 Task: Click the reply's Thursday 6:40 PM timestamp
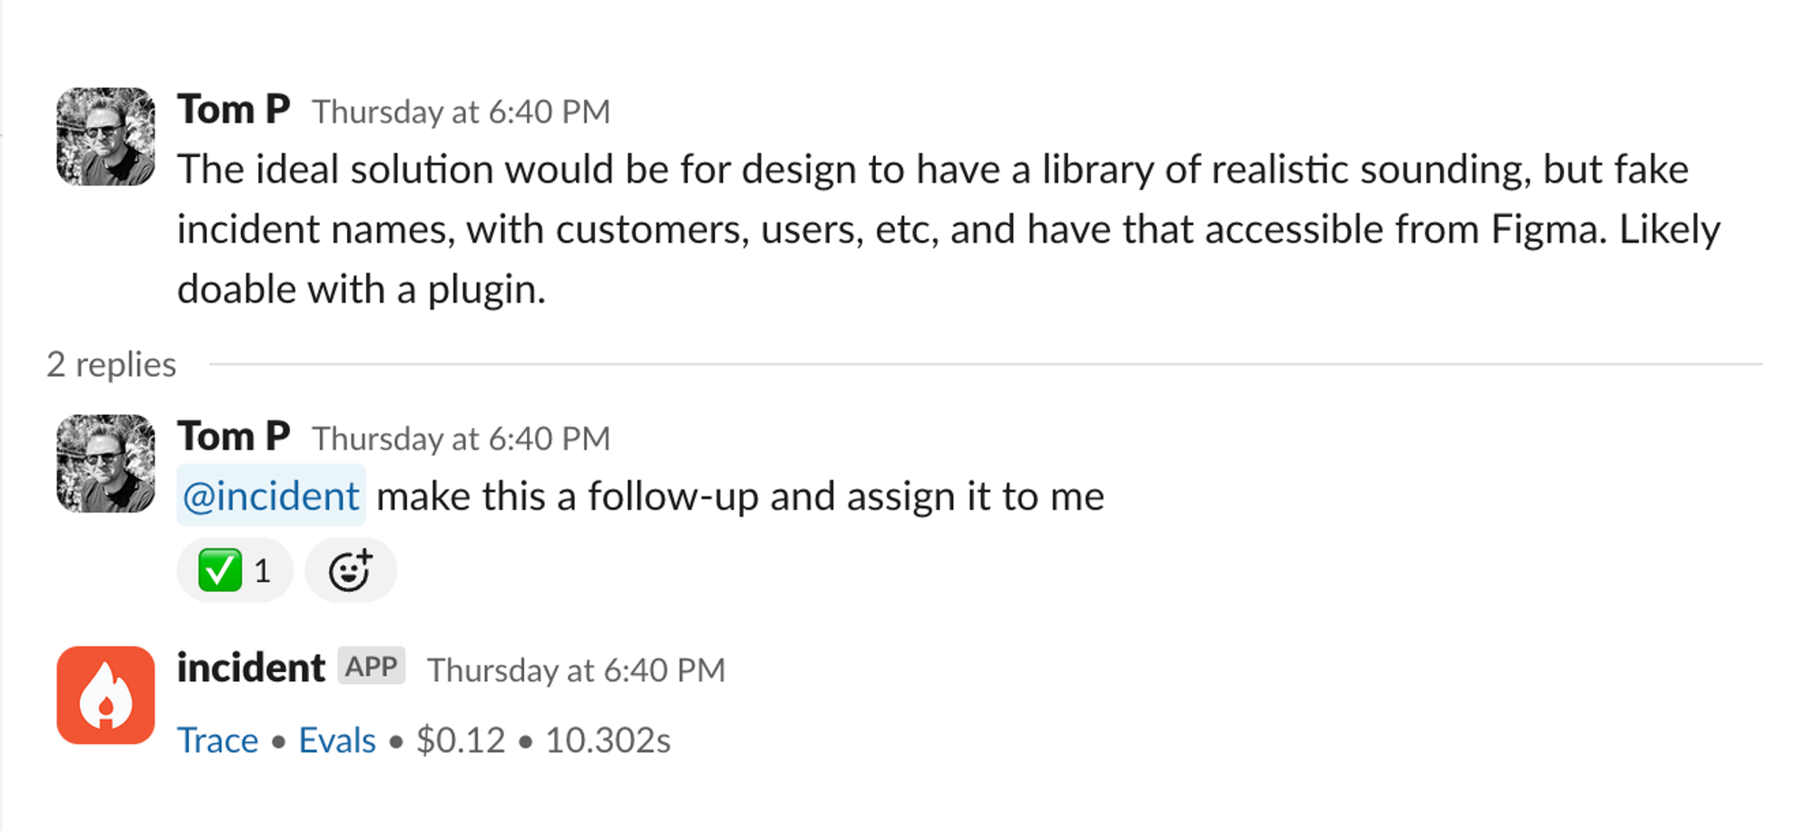click(462, 439)
